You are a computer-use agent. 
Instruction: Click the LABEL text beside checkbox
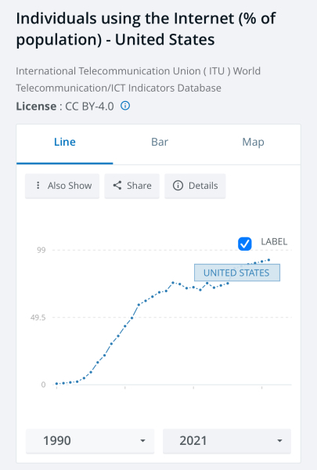[274, 241]
